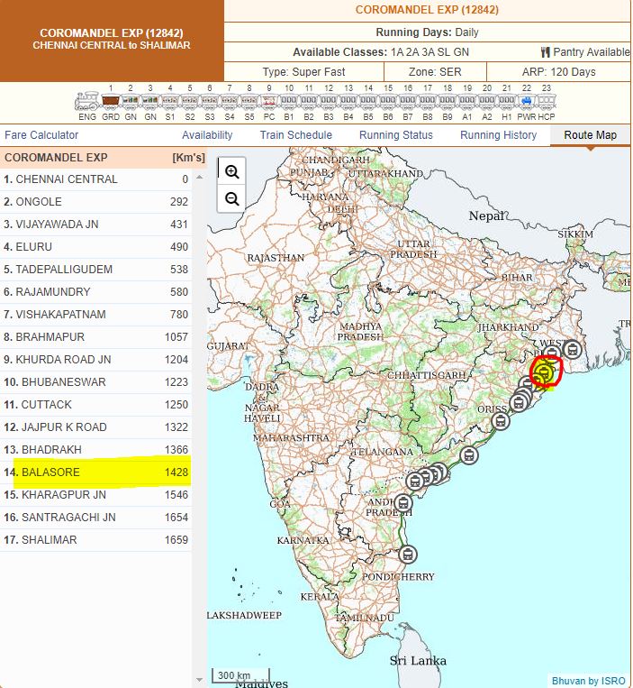Click the Vishakapatnam station marker on the coast
Image resolution: width=633 pixels, height=688 pixels.
point(469,455)
